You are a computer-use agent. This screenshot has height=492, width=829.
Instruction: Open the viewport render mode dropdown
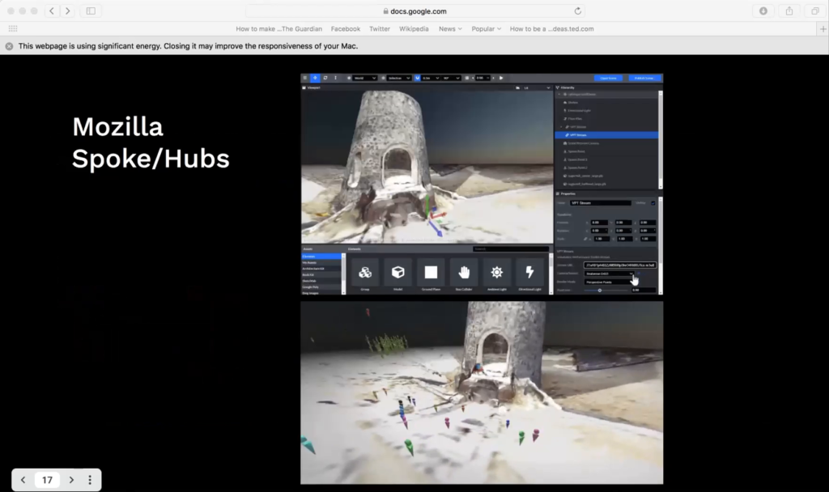pos(536,87)
